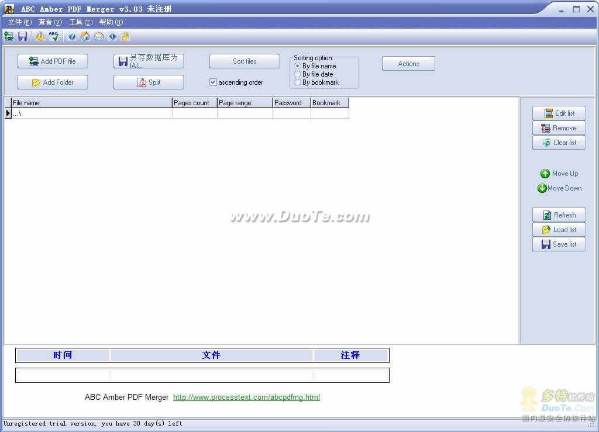Click the blue info about icon

tap(112, 36)
